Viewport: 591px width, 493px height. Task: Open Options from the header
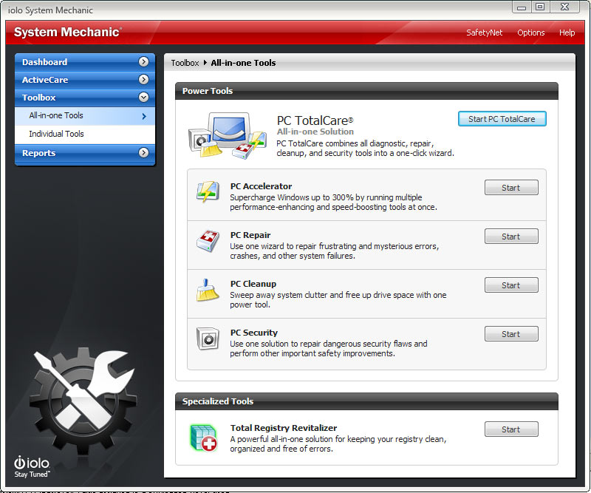coord(530,33)
